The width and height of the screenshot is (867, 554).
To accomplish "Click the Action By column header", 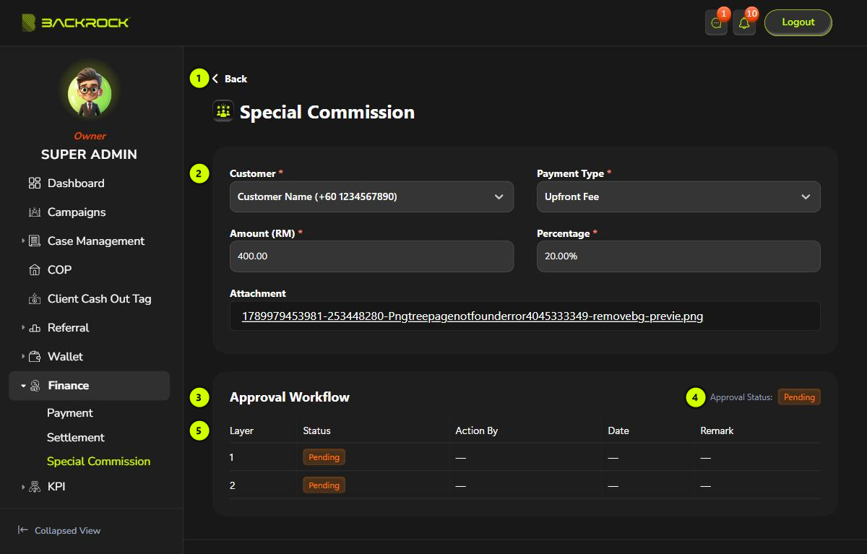I will (x=476, y=430).
